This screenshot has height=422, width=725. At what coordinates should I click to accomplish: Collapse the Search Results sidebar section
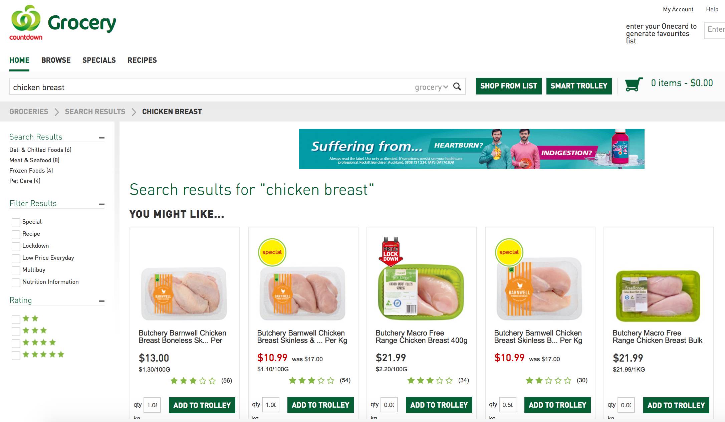pos(102,138)
